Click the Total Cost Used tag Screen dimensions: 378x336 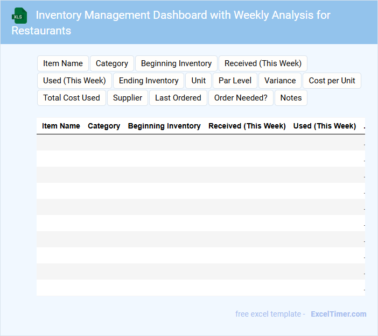pos(72,98)
